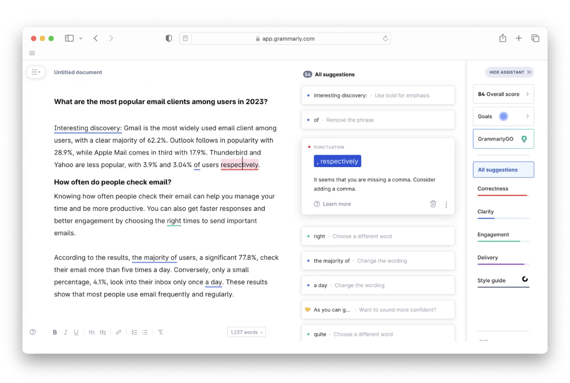This screenshot has width=570, height=383.
Task: Click the privacy shield icon
Action: 169,38
